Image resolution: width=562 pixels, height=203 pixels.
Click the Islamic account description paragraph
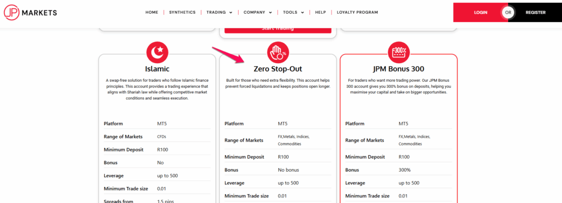tap(157, 89)
